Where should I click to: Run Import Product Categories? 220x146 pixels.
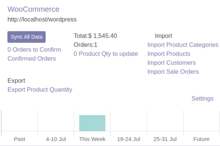click(183, 45)
